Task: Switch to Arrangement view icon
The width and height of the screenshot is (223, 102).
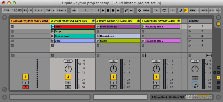Action: tap(218, 18)
